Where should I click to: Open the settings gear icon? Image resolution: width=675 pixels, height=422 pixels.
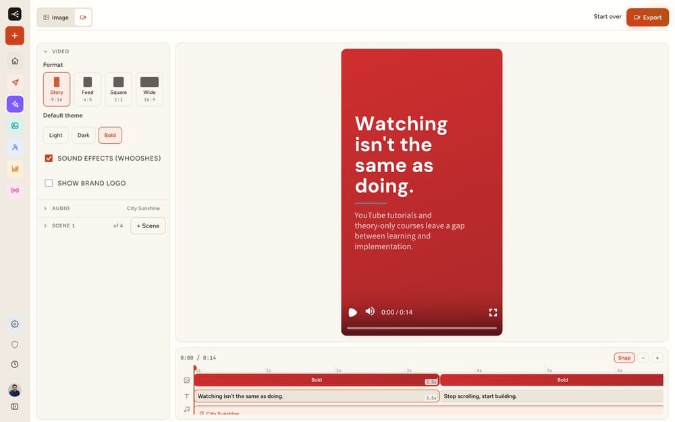(15, 324)
